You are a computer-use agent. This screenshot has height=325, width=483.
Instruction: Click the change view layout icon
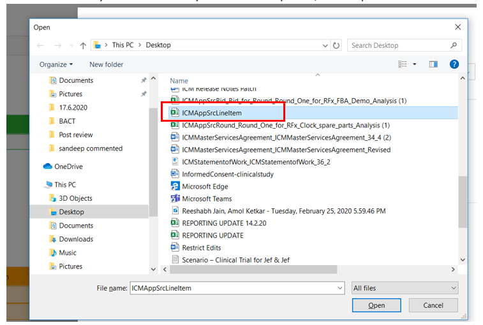click(403, 64)
